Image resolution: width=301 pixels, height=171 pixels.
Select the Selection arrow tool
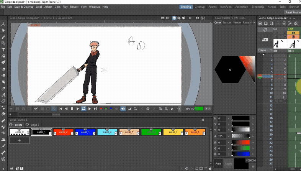tap(3, 30)
